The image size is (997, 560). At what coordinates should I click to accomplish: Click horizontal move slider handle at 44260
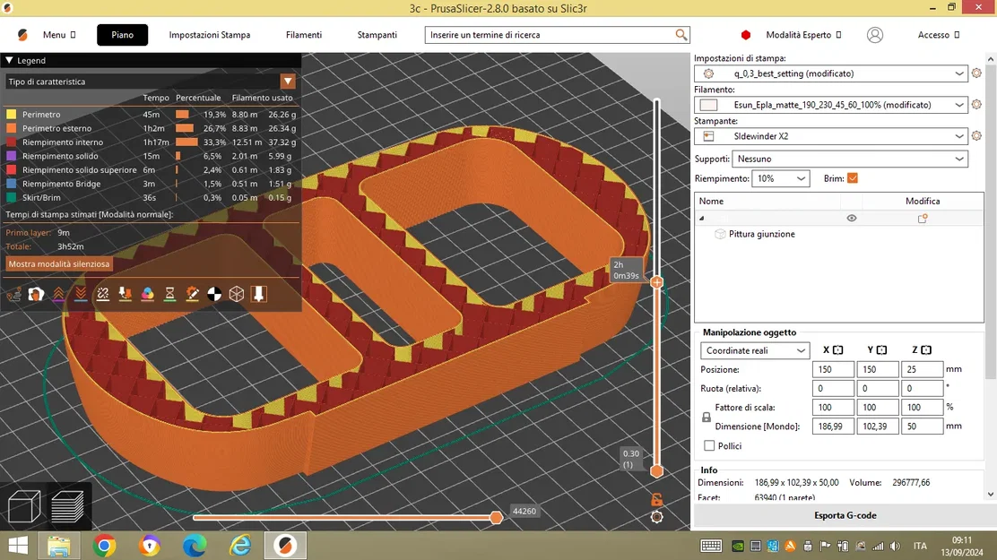coord(497,518)
